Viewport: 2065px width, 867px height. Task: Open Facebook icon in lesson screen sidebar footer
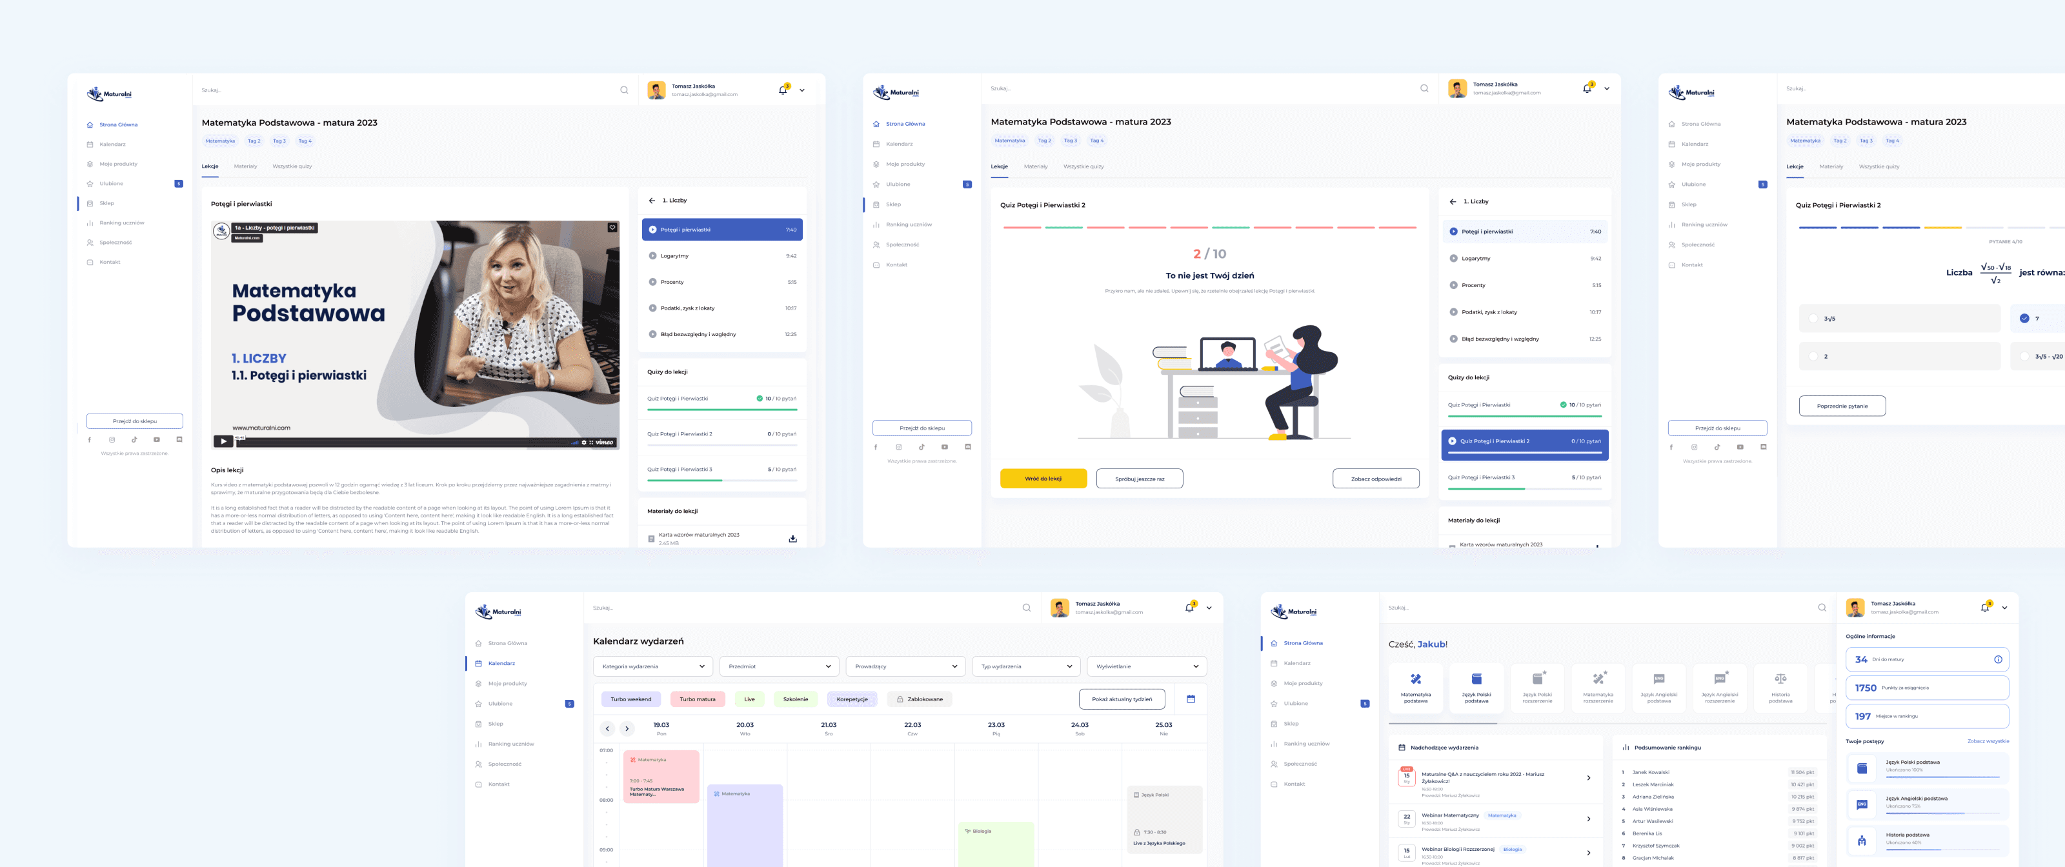pyautogui.click(x=90, y=439)
